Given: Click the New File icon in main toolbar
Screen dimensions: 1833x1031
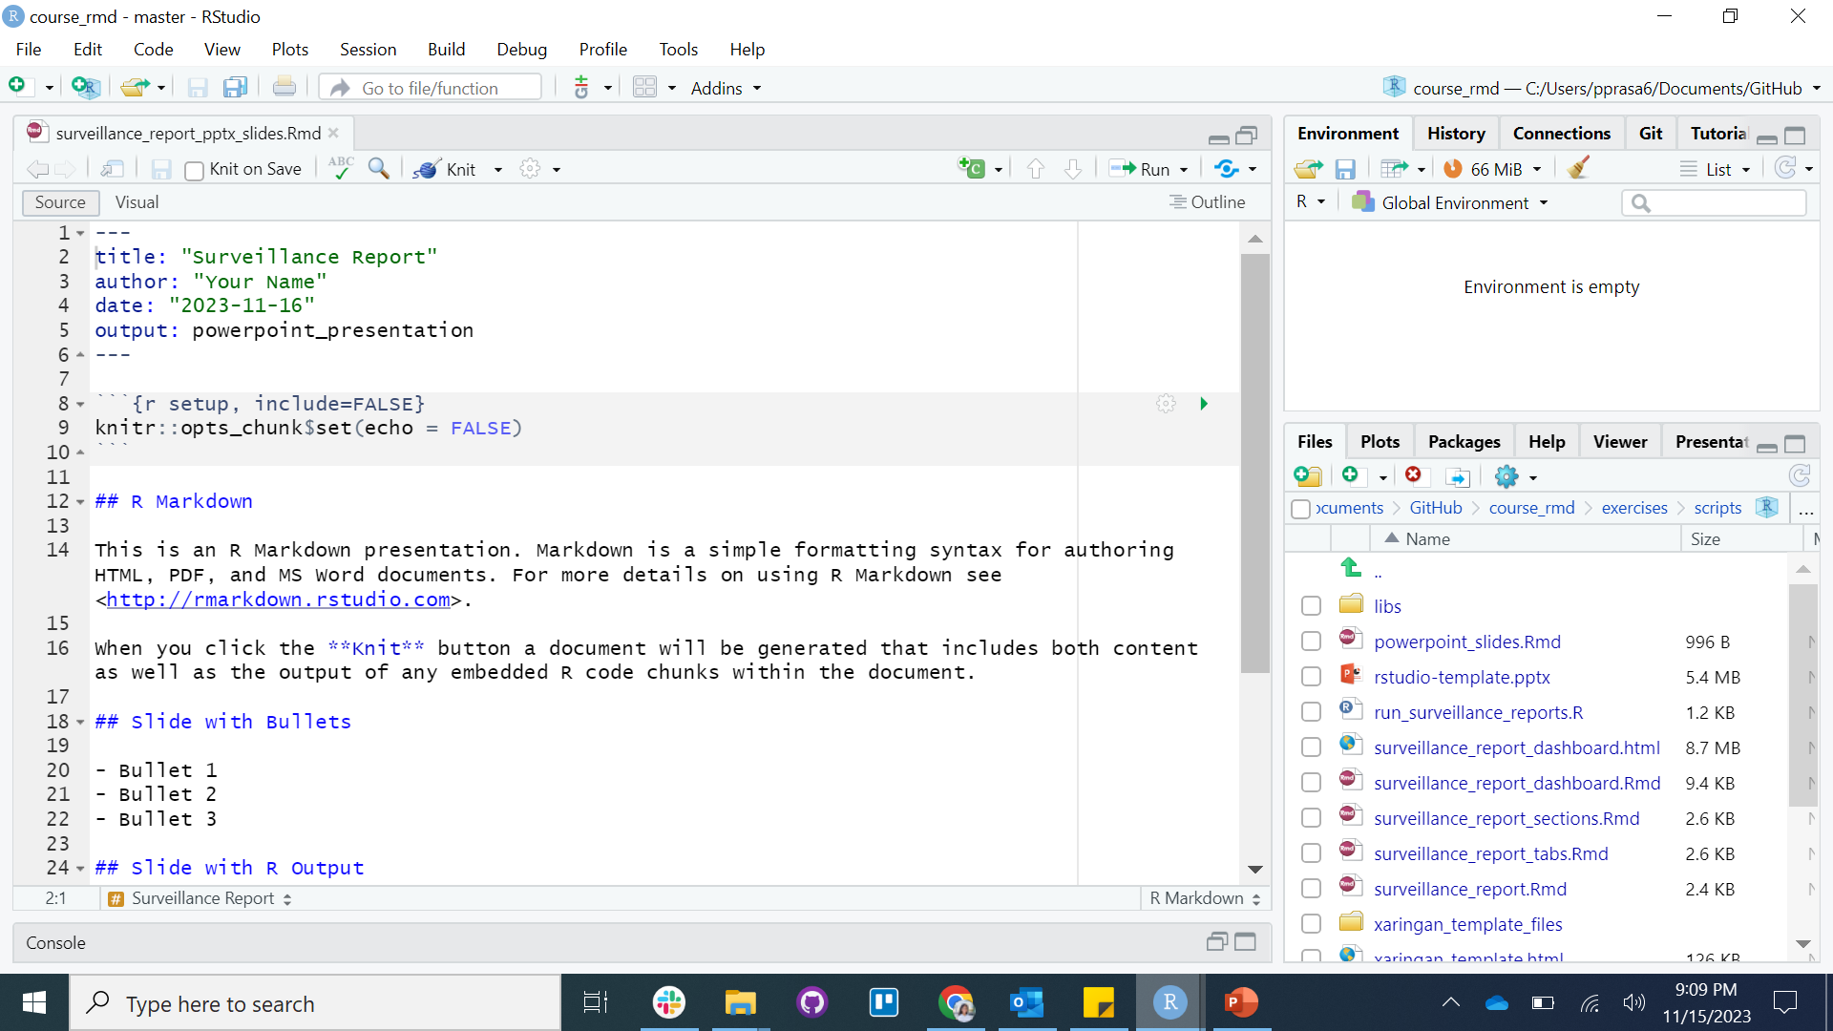Looking at the screenshot, I should coord(18,87).
